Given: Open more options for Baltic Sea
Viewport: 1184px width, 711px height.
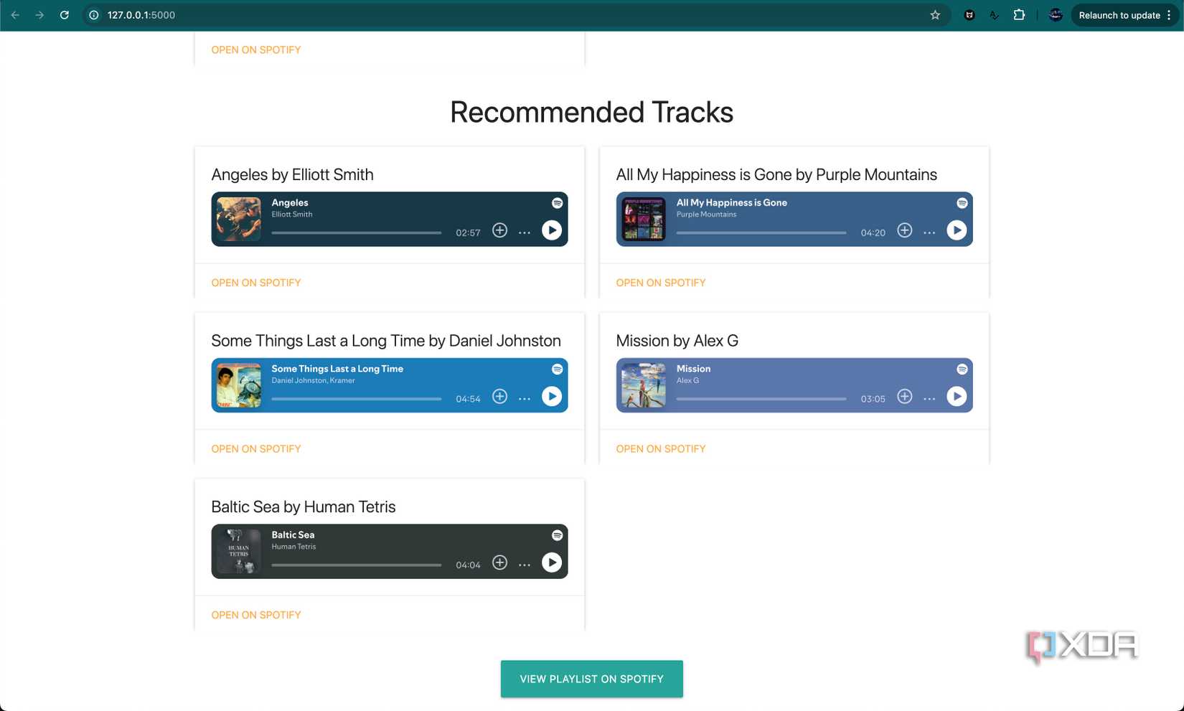Looking at the screenshot, I should pos(525,565).
